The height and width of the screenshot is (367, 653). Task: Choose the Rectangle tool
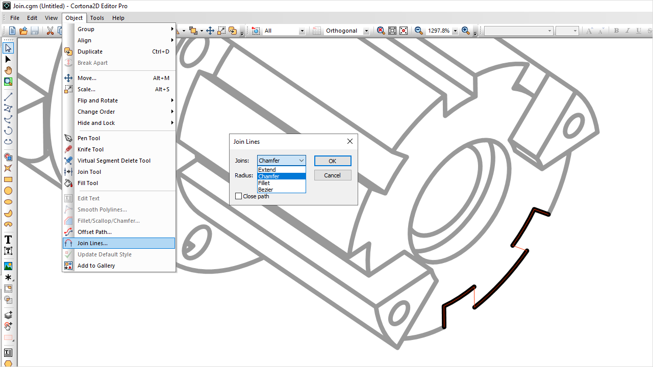click(8, 179)
